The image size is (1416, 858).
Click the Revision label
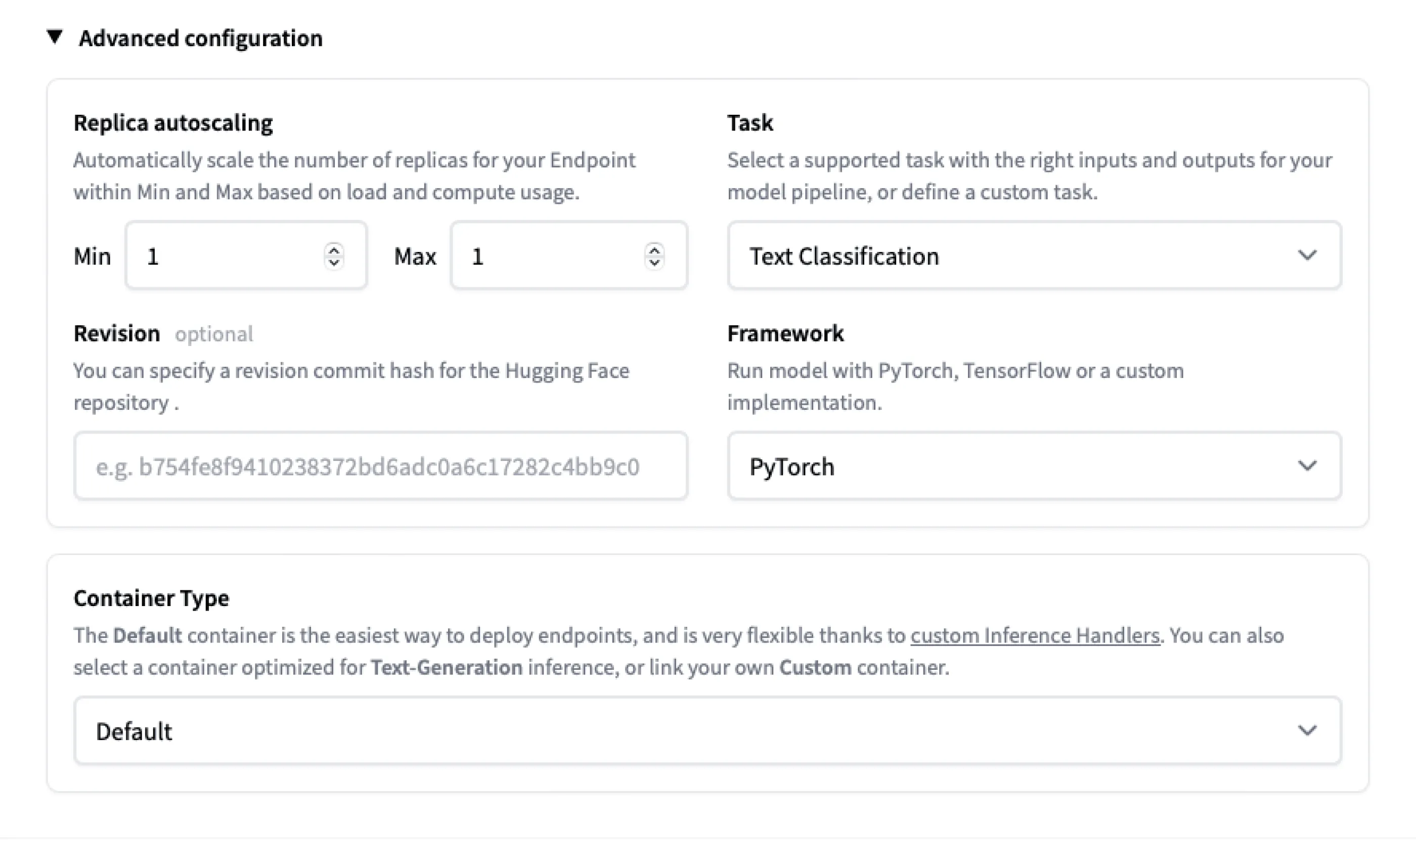pos(117,333)
